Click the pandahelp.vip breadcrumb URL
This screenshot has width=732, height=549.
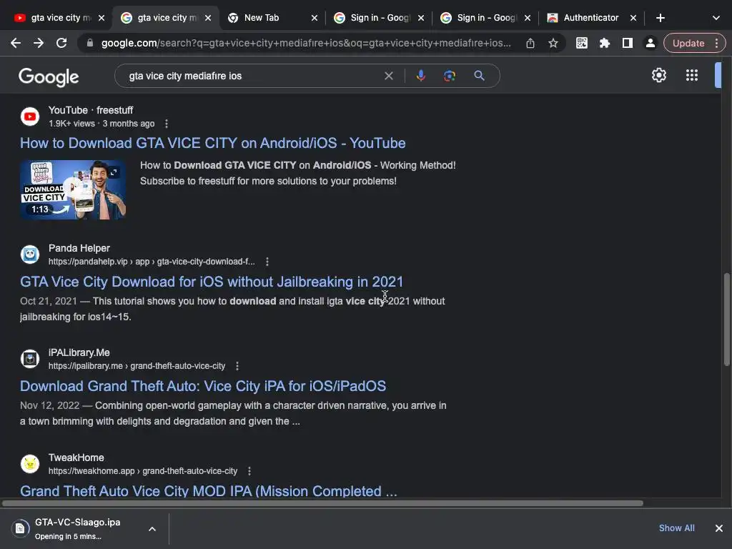[x=152, y=262]
